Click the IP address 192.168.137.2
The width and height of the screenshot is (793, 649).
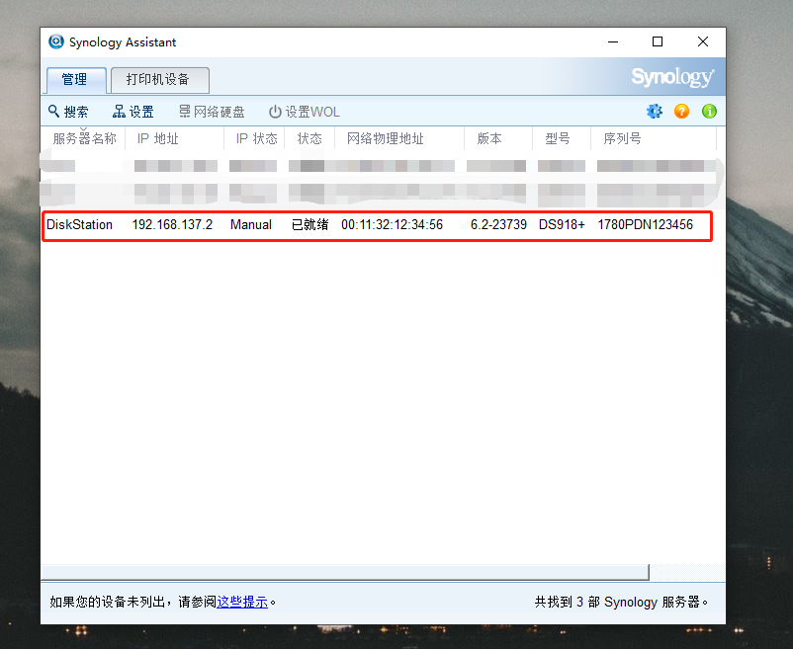[x=172, y=225]
